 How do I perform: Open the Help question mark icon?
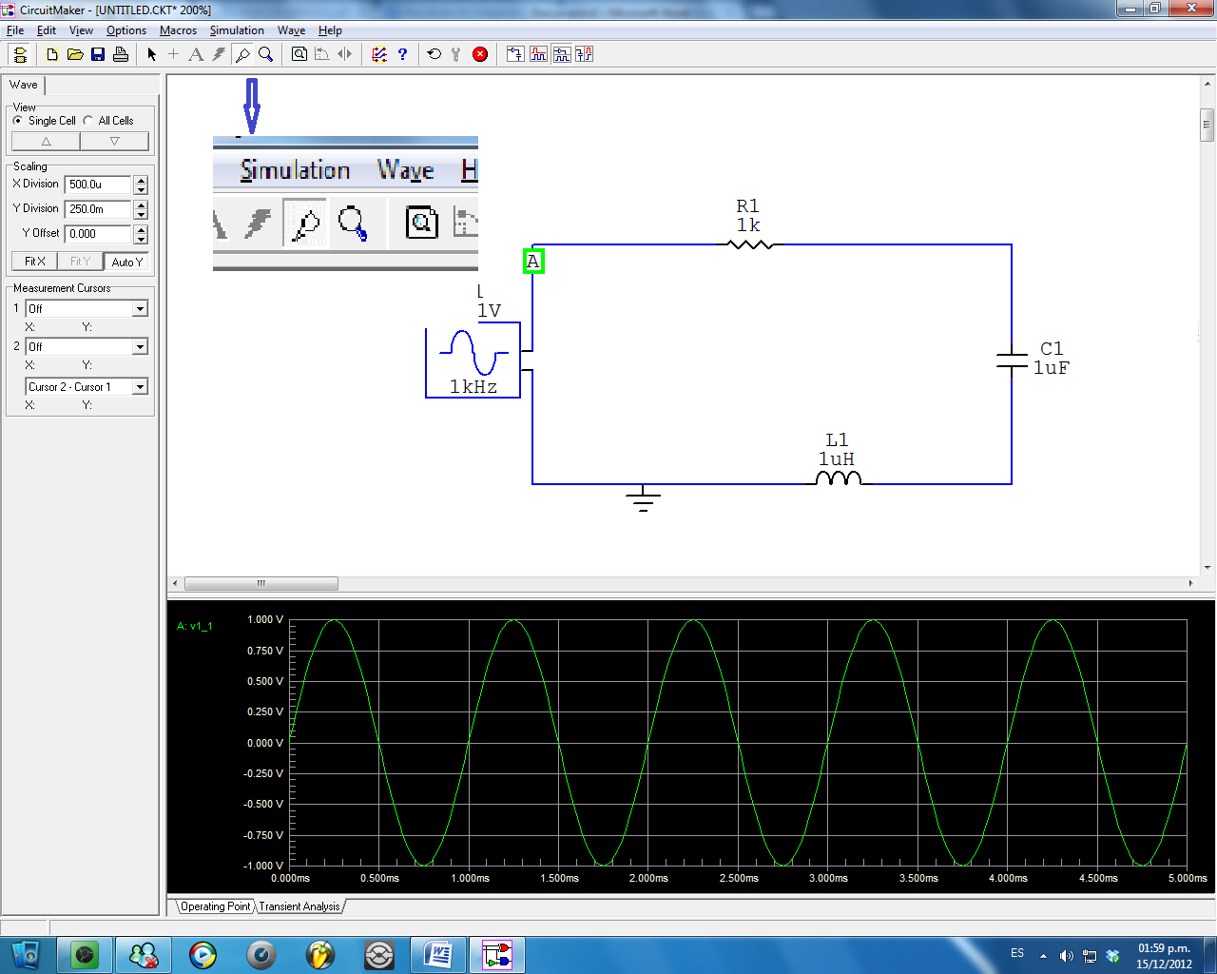pos(401,54)
